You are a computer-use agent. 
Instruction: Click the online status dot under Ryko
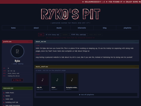pyautogui.click(x=12, y=64)
